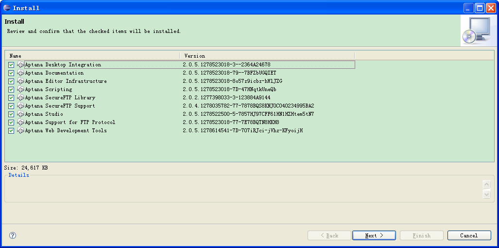
Task: Close the Install dialog window
Action: coord(491,8)
